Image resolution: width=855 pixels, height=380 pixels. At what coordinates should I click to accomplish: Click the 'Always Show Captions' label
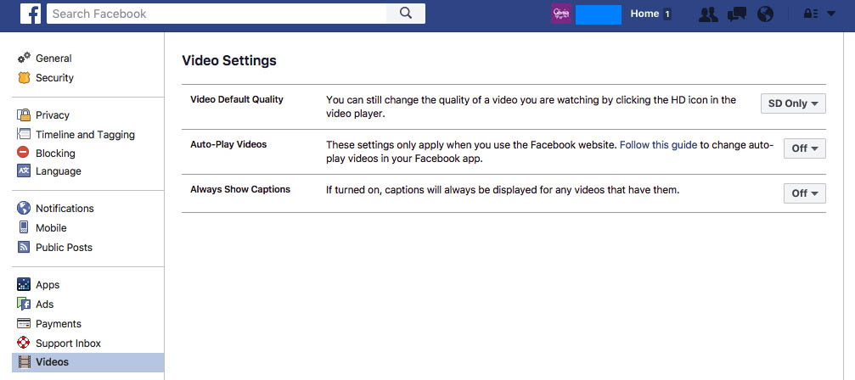(240, 189)
